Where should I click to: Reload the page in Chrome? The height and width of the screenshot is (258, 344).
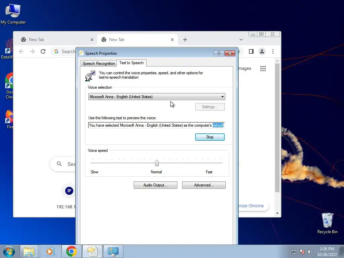(43, 51)
